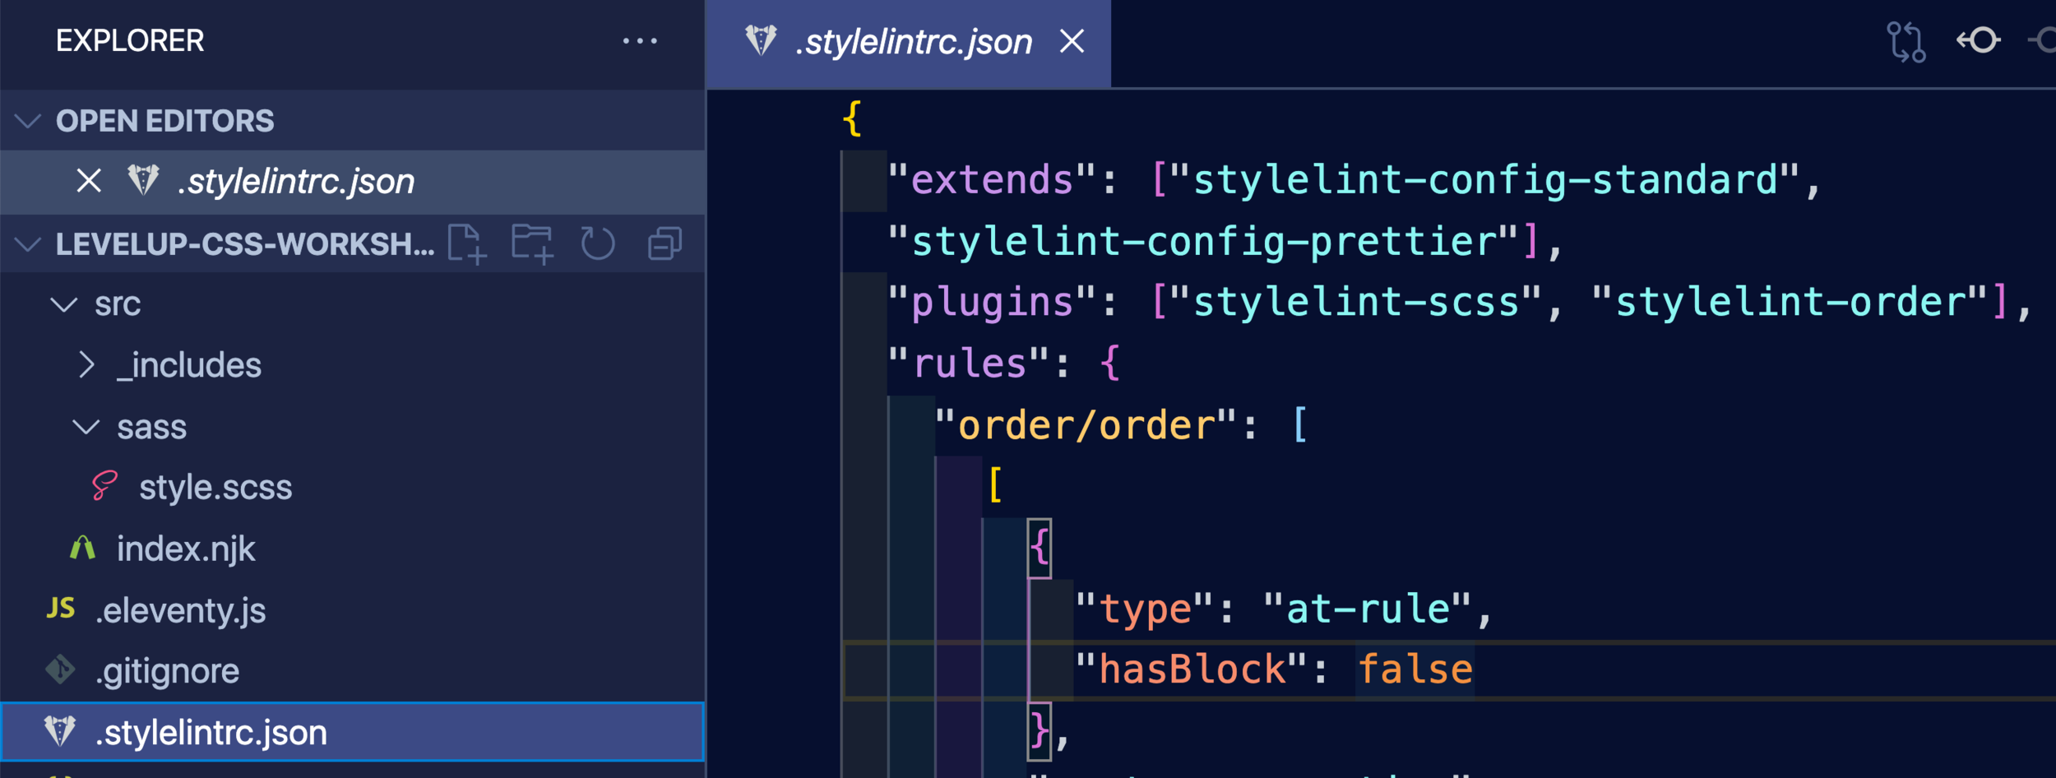Close the .stylelintrc.json editor tab
2056x778 pixels.
click(x=1072, y=41)
